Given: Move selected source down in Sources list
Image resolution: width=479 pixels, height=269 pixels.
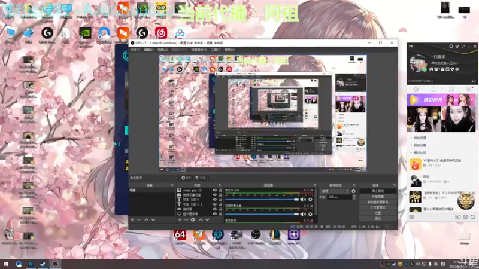Looking at the screenshot, I should pyautogui.click(x=207, y=219).
